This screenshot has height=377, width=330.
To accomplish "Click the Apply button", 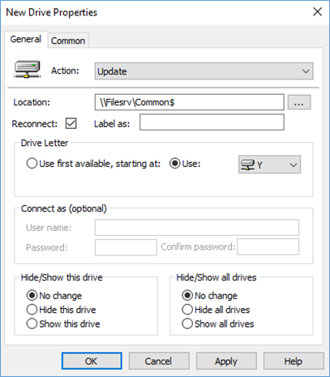I will [226, 361].
